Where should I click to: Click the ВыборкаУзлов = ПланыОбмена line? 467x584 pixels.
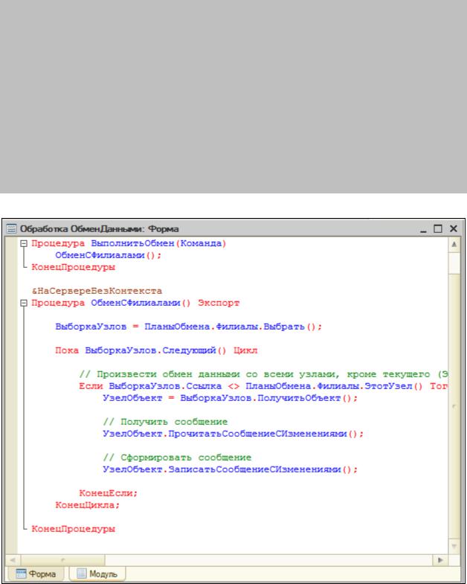click(188, 327)
